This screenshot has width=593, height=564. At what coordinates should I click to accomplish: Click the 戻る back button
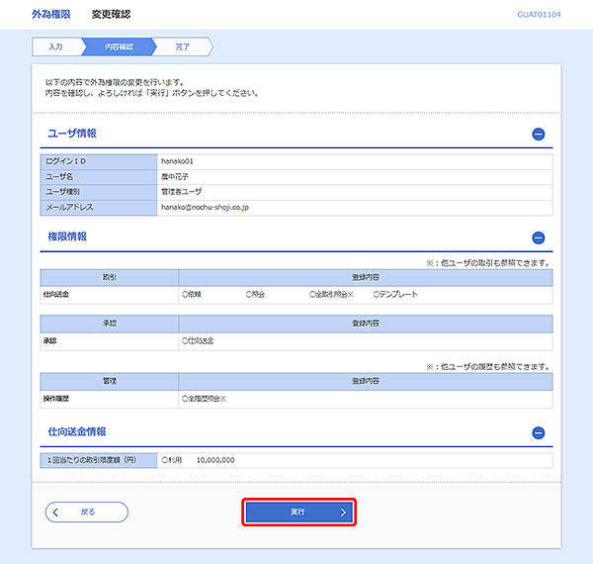pyautogui.click(x=87, y=513)
